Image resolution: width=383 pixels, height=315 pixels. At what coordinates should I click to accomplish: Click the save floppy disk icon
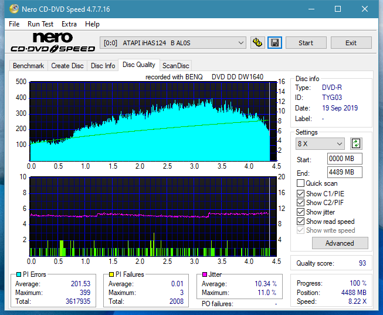pos(275,43)
